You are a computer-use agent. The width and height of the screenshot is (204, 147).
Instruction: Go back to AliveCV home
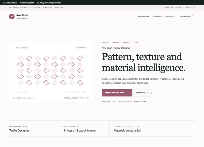click(10, 3)
